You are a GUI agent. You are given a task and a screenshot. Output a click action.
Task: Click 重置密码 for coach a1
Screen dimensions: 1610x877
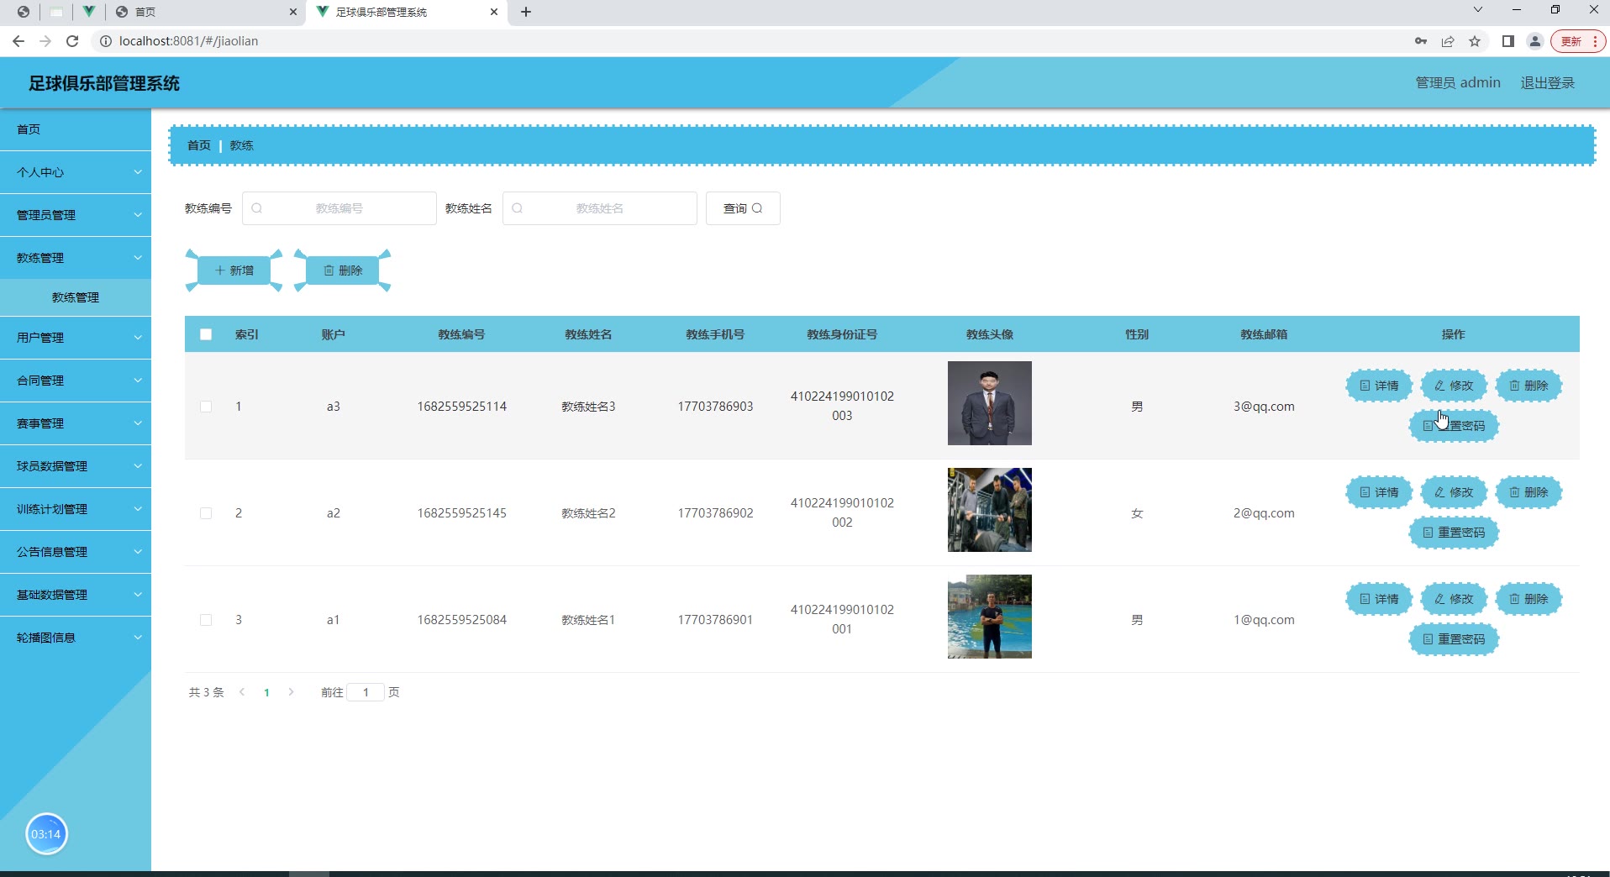tap(1454, 639)
